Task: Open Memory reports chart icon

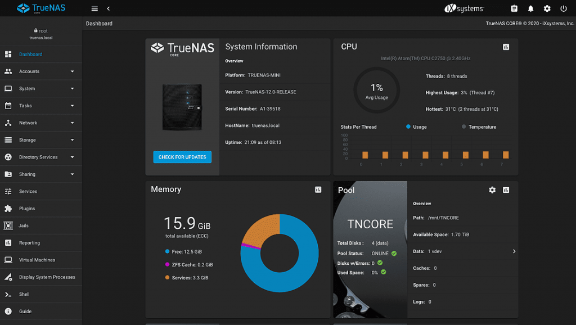Action: click(x=318, y=189)
